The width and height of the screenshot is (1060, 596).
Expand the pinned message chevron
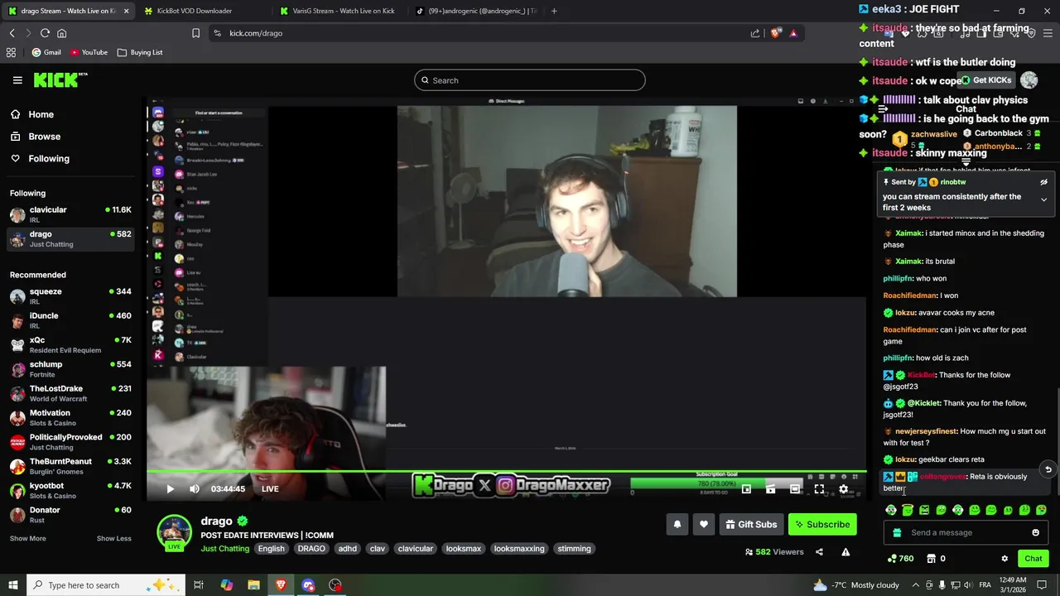[x=1043, y=199]
